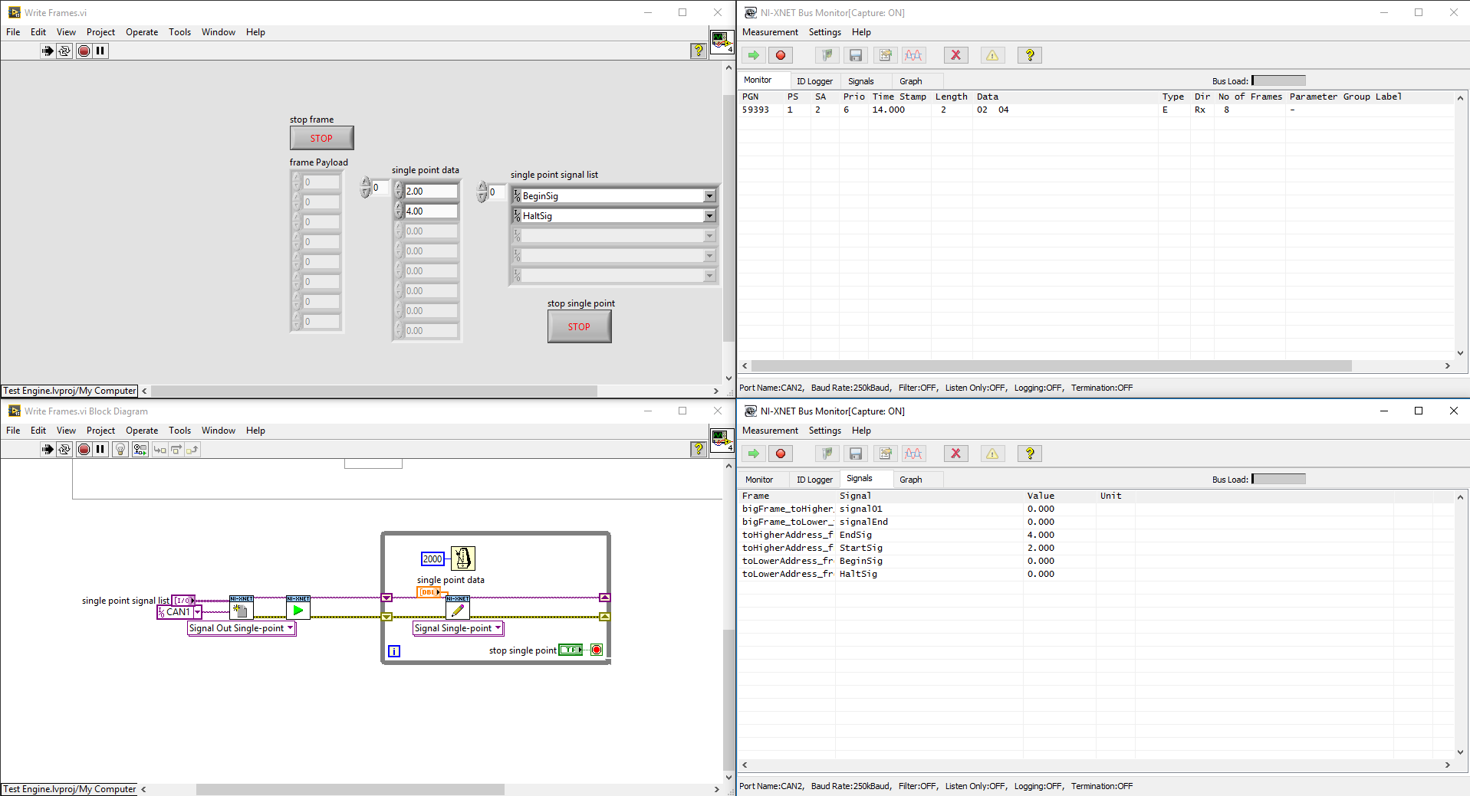
Task: Click graph waveform icon in lower Bus Monitor
Action: click(913, 454)
